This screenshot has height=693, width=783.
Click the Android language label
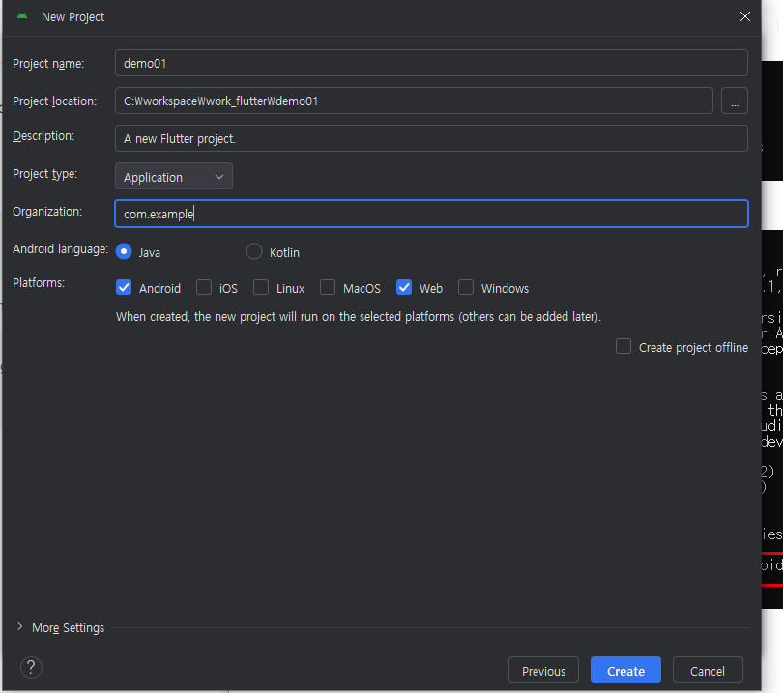click(x=60, y=249)
